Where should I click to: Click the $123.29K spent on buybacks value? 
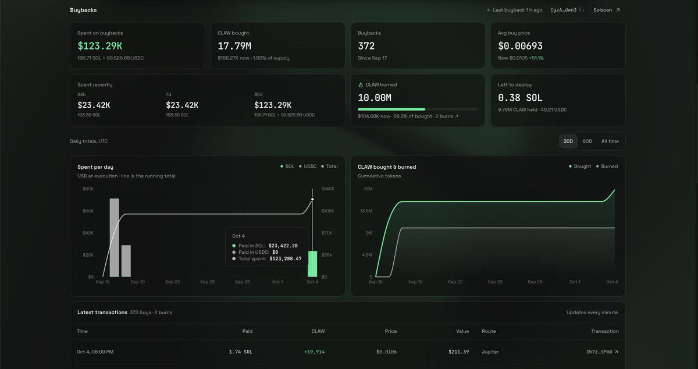[100, 46]
